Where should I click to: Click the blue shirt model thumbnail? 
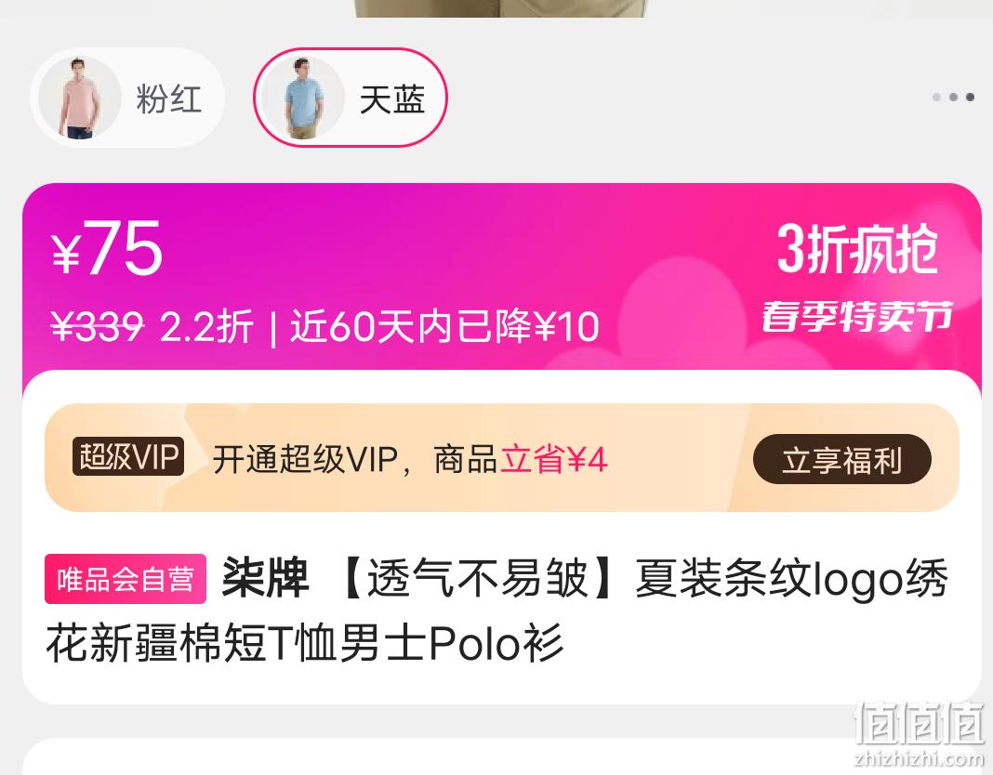[x=303, y=99]
